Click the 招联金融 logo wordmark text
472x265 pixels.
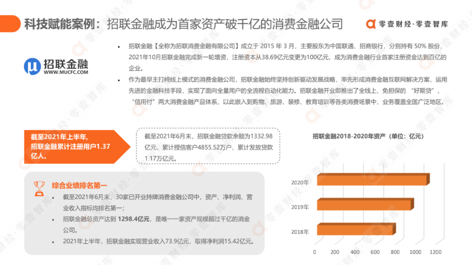tap(66, 64)
